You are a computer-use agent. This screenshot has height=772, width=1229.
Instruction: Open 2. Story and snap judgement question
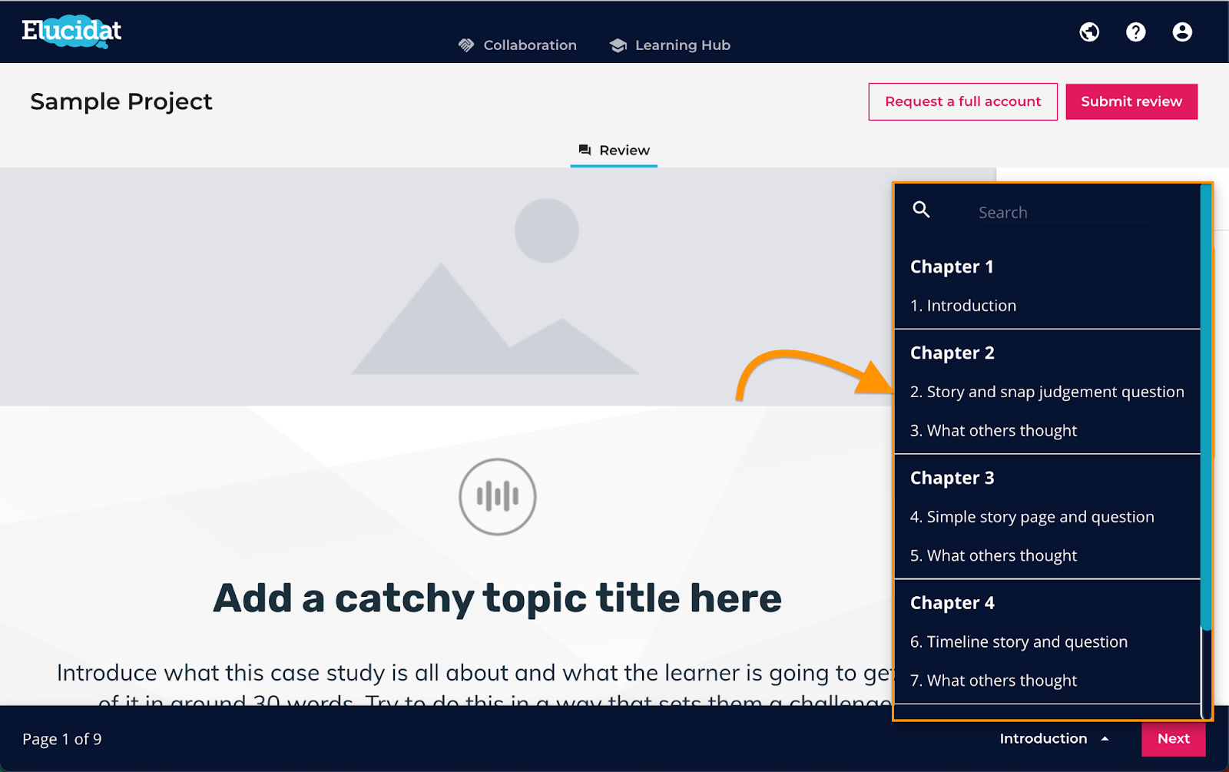point(1047,392)
